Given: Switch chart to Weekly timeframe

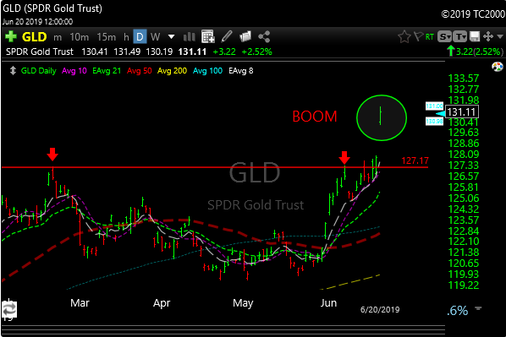Looking at the screenshot, I should [155, 37].
